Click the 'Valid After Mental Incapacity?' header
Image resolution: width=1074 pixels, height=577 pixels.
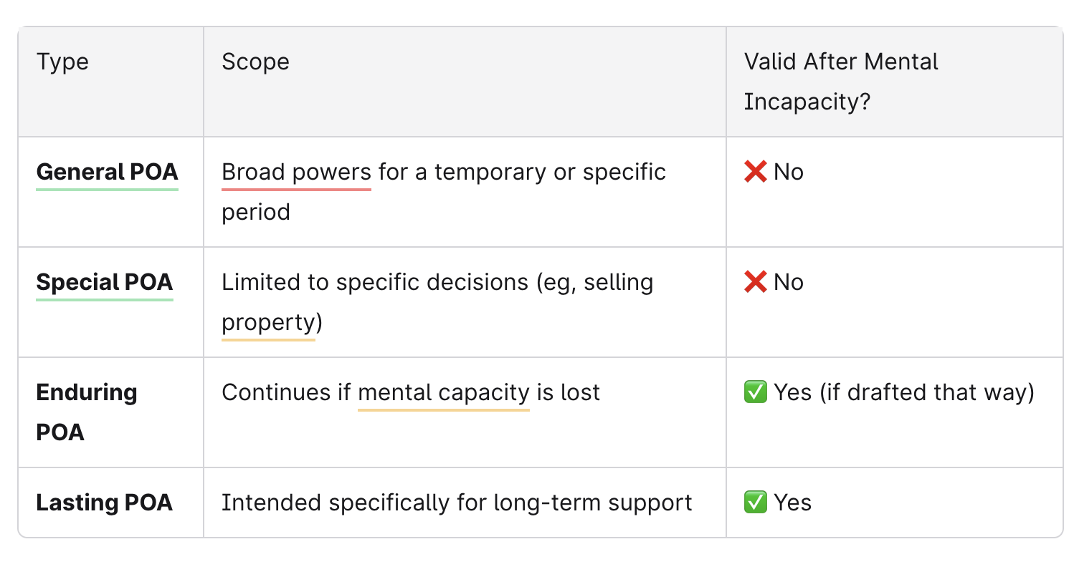click(840, 82)
